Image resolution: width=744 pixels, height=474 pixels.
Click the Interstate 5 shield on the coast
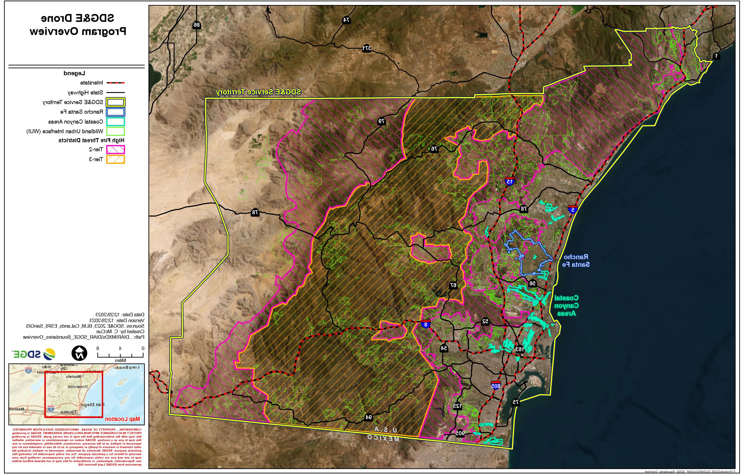click(x=573, y=209)
